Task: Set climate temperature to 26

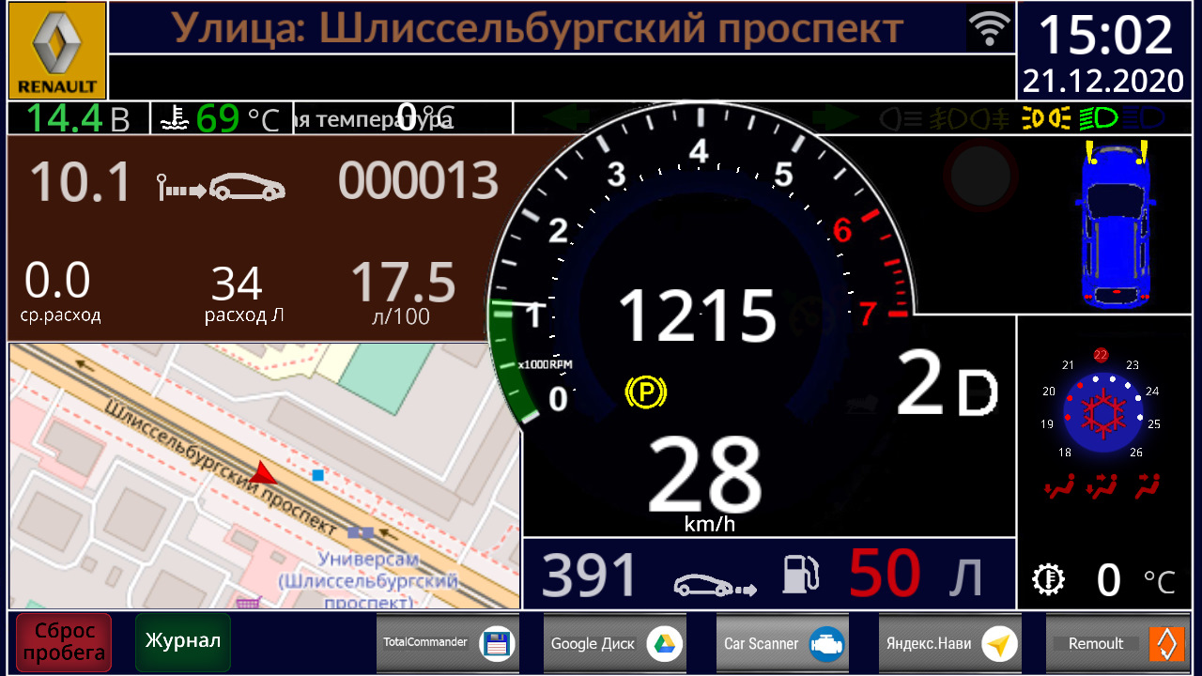Action: (1136, 453)
